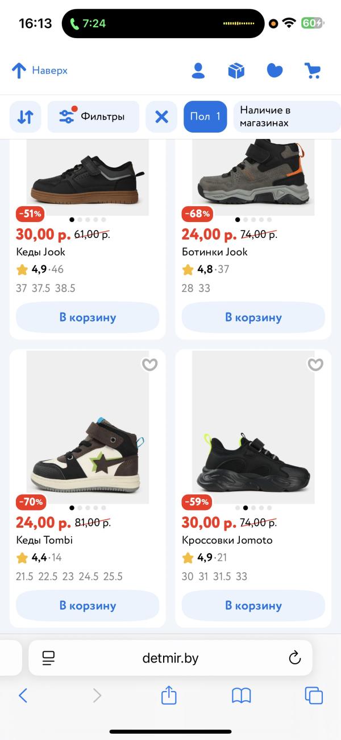This screenshot has height=740, width=341.
Task: Open Safari page options menu icon
Action: click(x=49, y=658)
